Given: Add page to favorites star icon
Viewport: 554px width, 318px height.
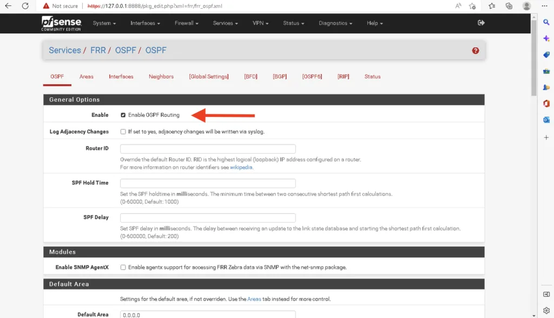Looking at the screenshot, I should coord(472,6).
